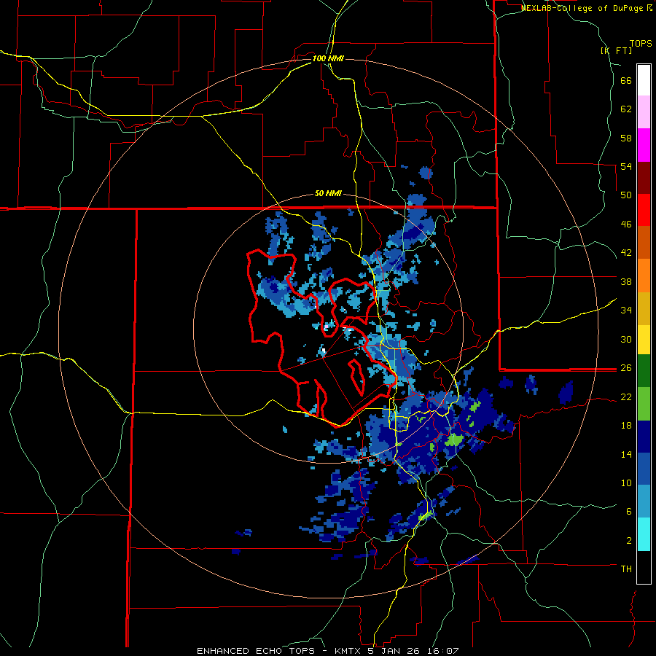Click the black TH band of the legend
The width and height of the screenshot is (656, 656).
(644, 567)
